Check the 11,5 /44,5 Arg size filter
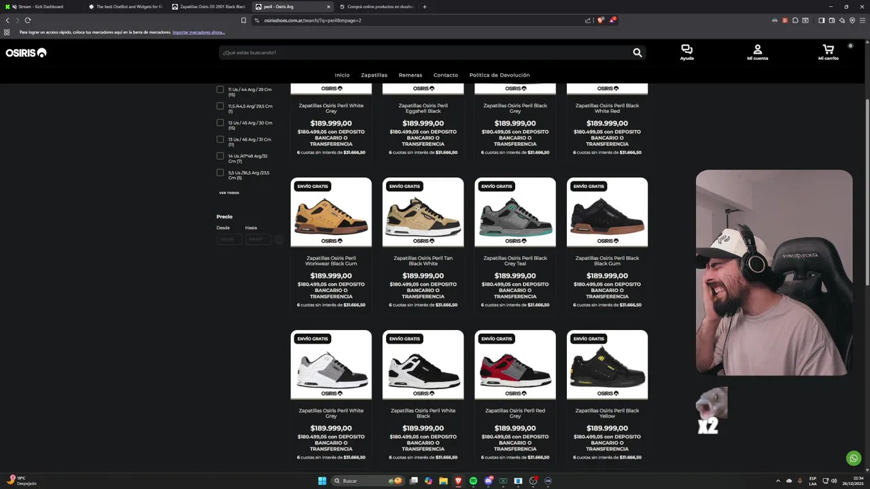This screenshot has height=489, width=870. tap(220, 106)
